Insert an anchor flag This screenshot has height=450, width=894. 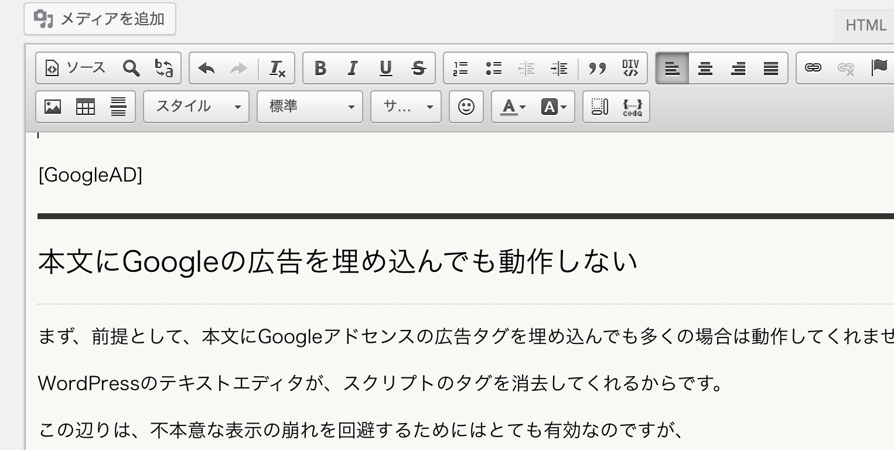(x=879, y=68)
